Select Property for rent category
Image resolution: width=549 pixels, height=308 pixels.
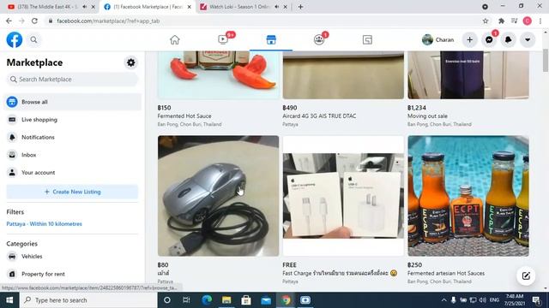pos(72,274)
